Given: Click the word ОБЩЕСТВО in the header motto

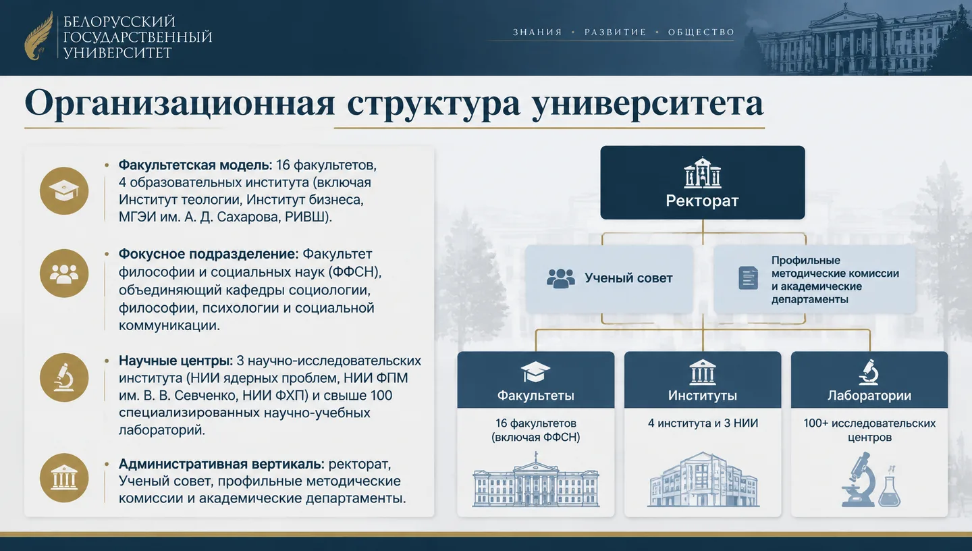Looking at the screenshot, I should [x=701, y=32].
